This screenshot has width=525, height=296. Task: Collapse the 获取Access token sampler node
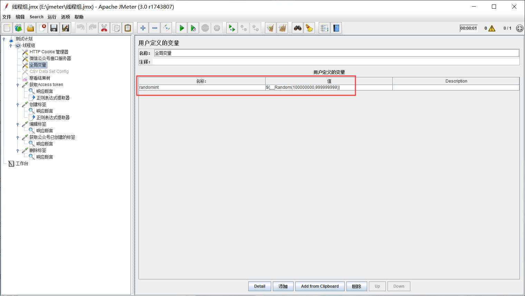18,85
